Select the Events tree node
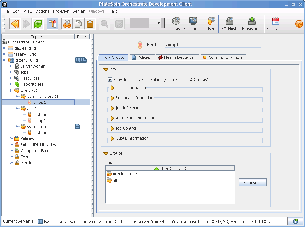Screen dimensions: 305x227 click(x=26, y=157)
